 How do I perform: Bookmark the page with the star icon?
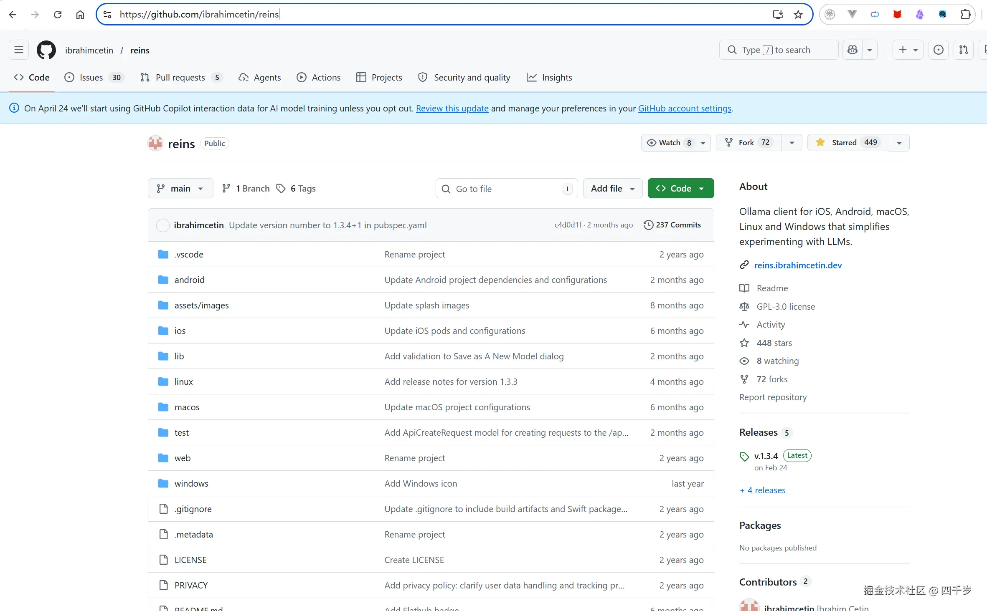click(x=798, y=15)
